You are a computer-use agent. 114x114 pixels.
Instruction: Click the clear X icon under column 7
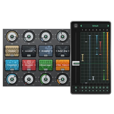pos(104,91)
